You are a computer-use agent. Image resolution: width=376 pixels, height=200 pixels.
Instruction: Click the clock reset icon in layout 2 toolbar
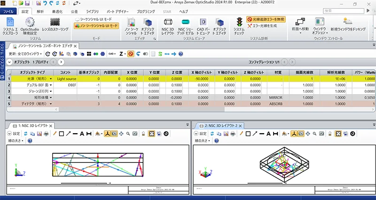pyautogui.click(x=352, y=134)
